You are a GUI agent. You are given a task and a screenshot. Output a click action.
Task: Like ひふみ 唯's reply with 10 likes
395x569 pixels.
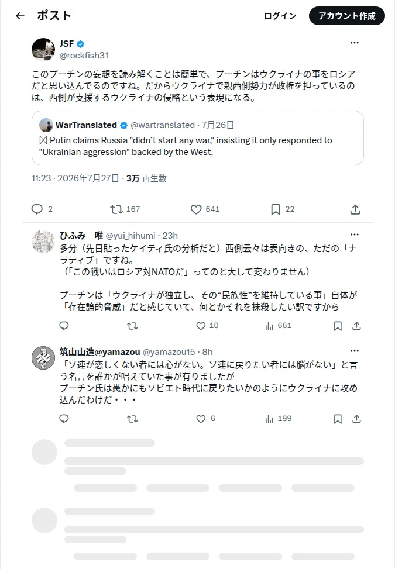(201, 326)
